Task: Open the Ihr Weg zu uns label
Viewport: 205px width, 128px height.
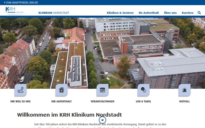Action: click(x=20, y=101)
